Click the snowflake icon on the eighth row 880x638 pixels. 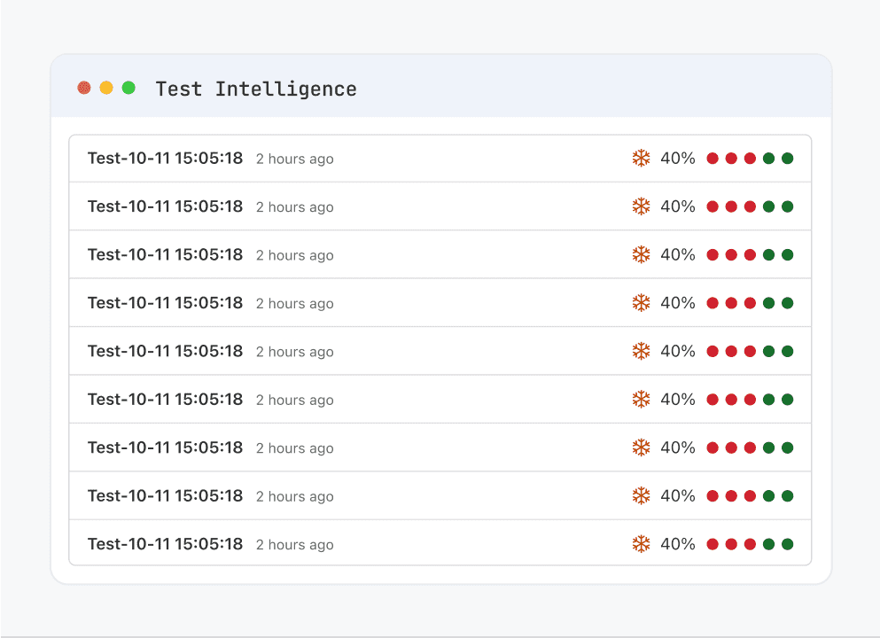coord(640,495)
